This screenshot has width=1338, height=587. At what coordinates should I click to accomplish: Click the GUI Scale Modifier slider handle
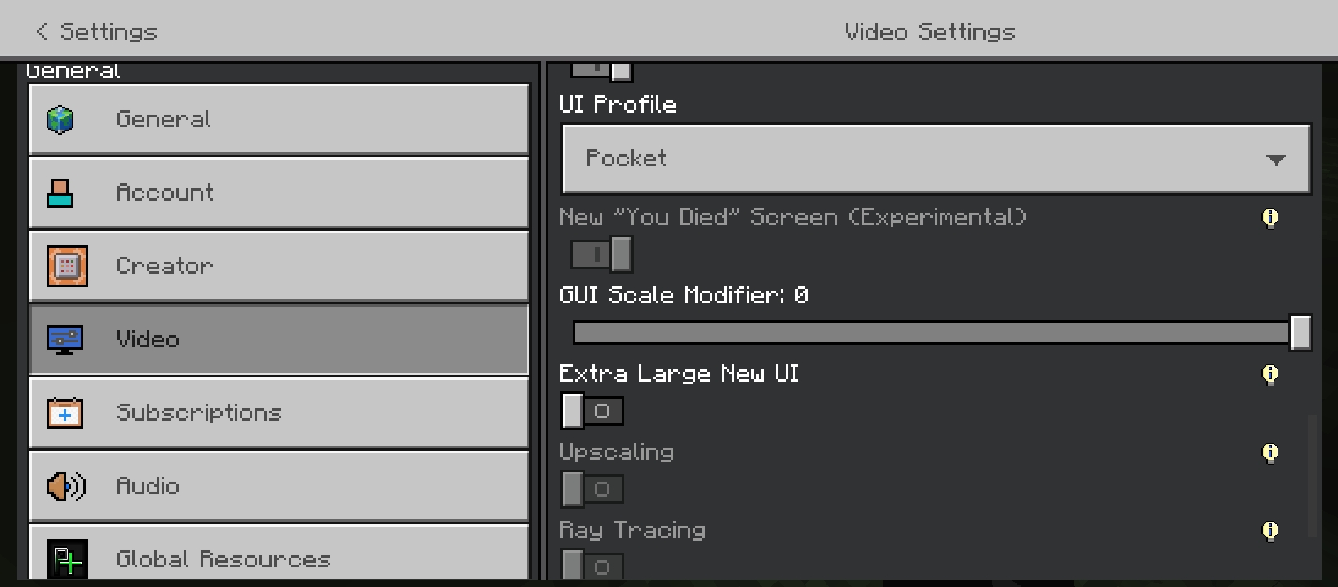pyautogui.click(x=1300, y=333)
